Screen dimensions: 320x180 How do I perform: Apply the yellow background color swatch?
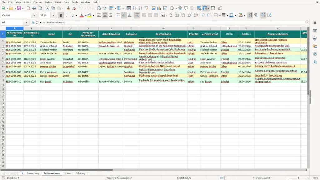pyautogui.click(x=89, y=15)
